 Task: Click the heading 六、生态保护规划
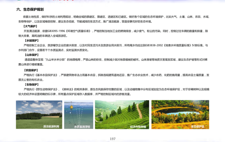[x=30, y=9]
